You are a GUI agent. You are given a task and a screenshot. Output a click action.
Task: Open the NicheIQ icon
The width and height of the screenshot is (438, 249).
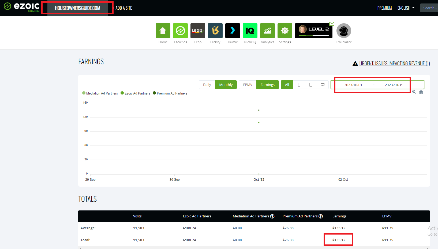(x=250, y=31)
